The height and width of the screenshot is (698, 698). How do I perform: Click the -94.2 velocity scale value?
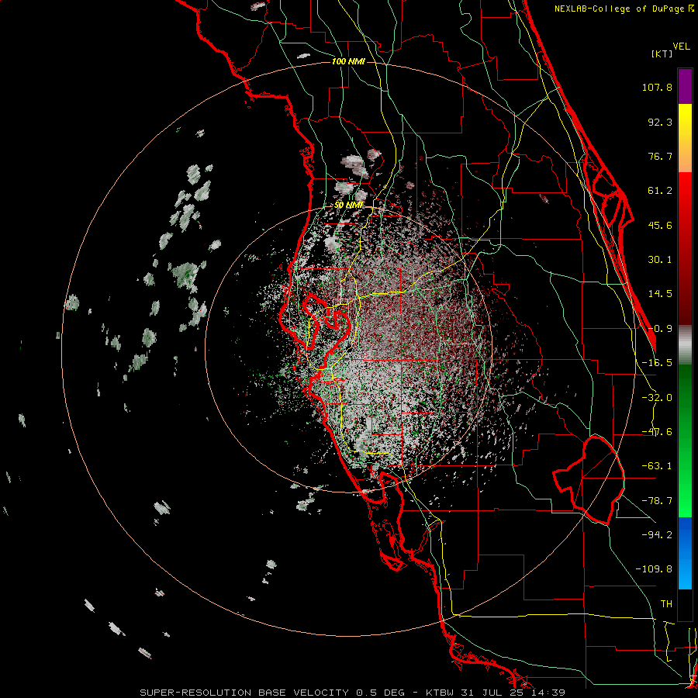tap(657, 535)
